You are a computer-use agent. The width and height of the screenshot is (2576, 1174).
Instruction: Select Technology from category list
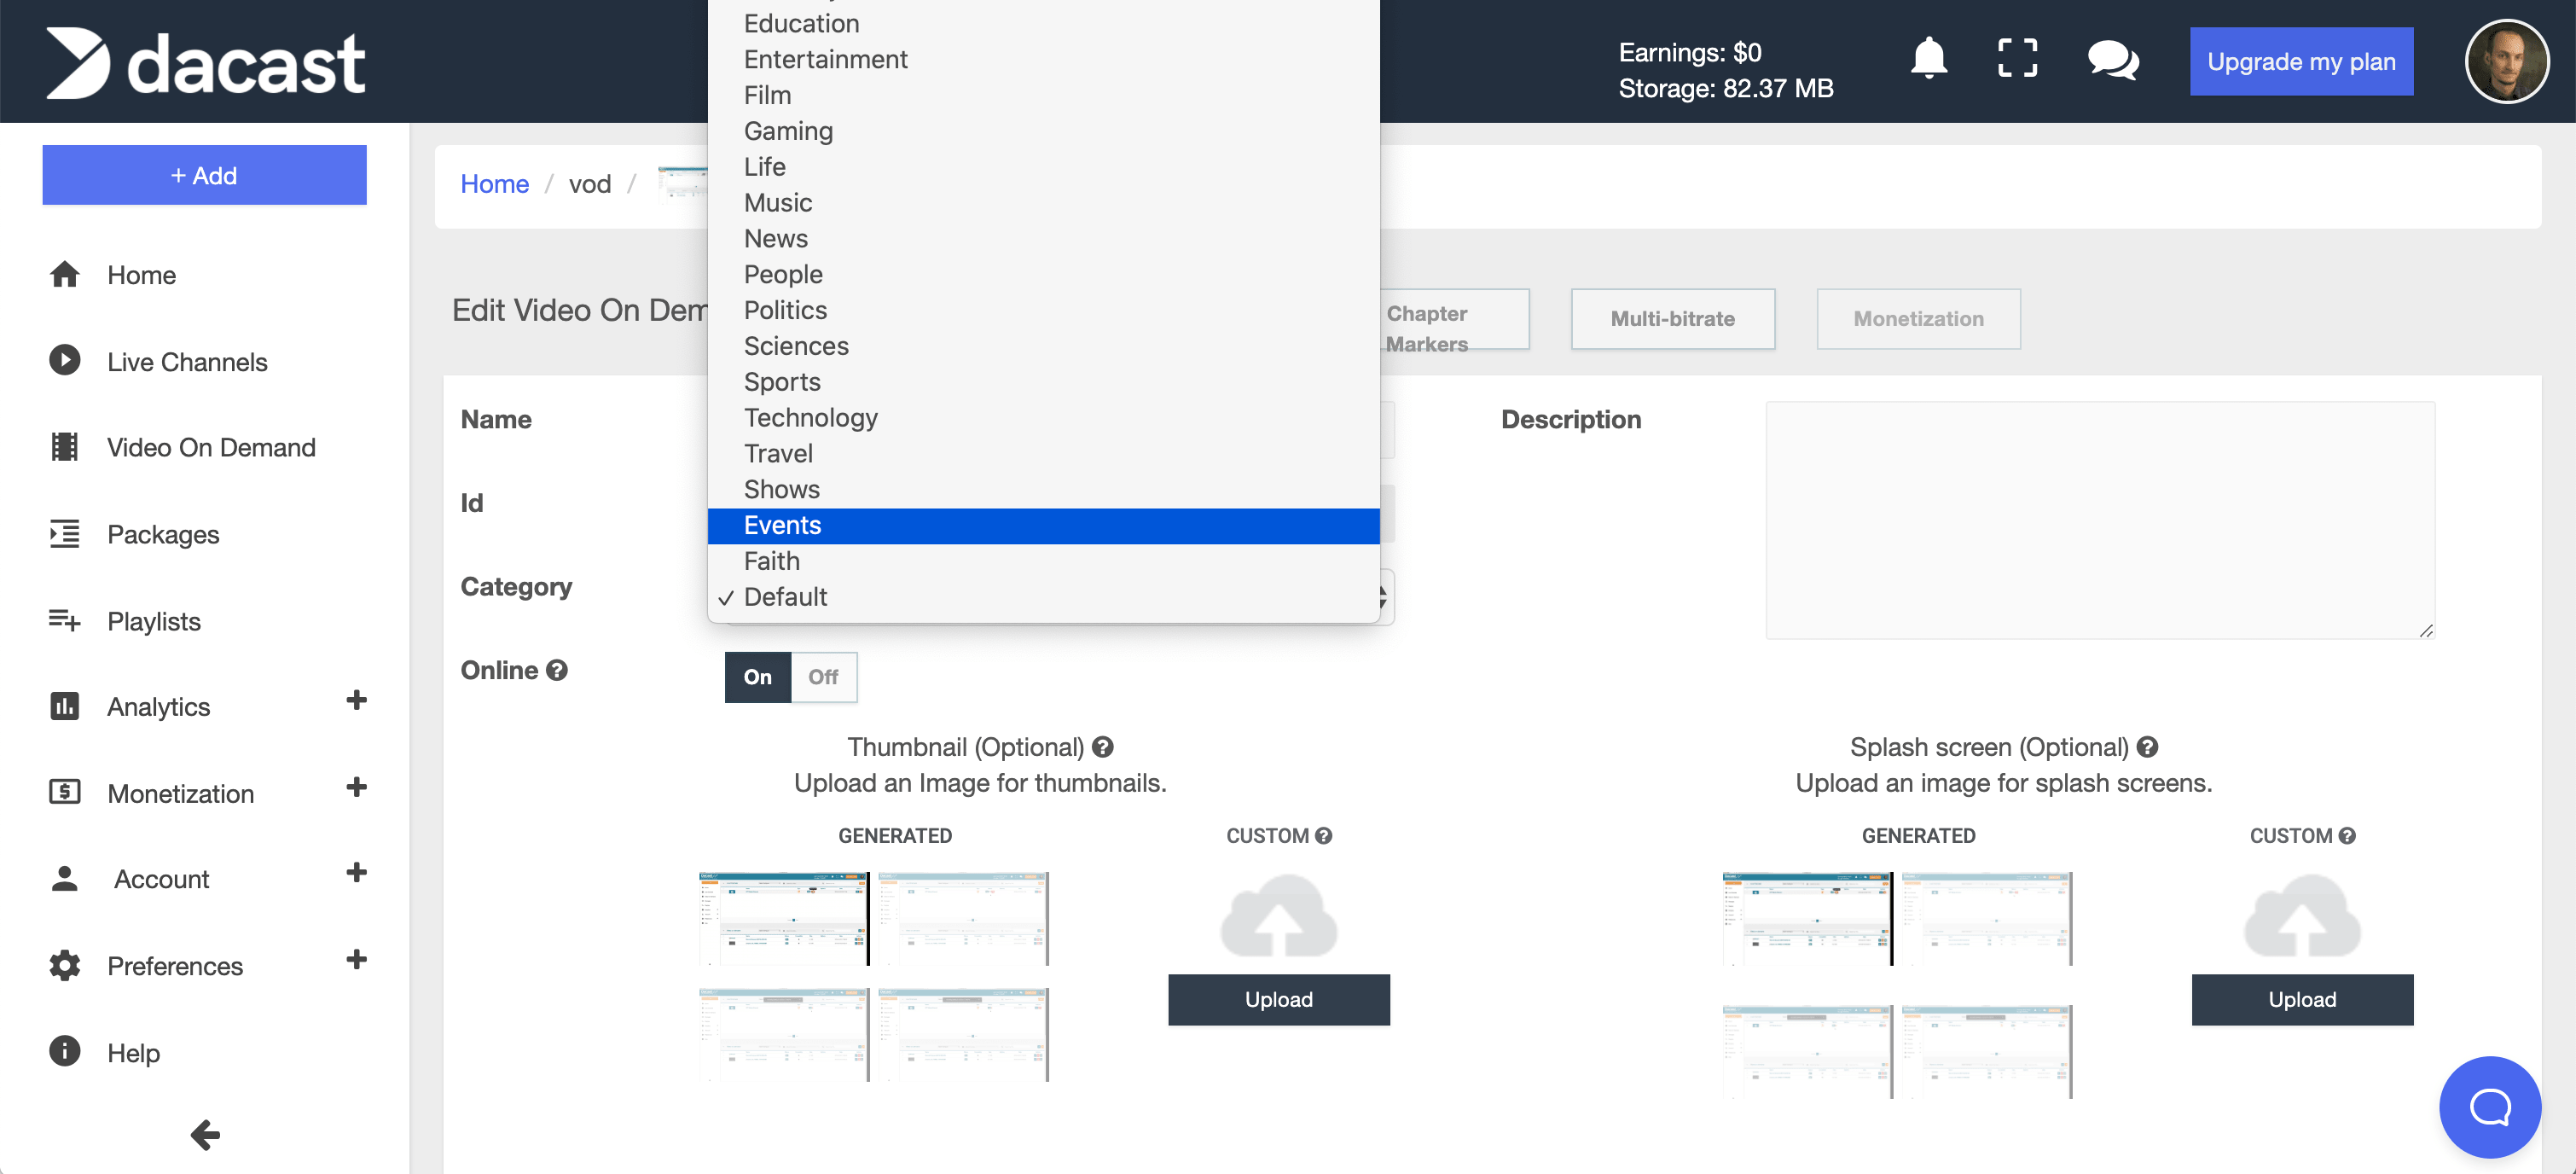click(x=810, y=416)
